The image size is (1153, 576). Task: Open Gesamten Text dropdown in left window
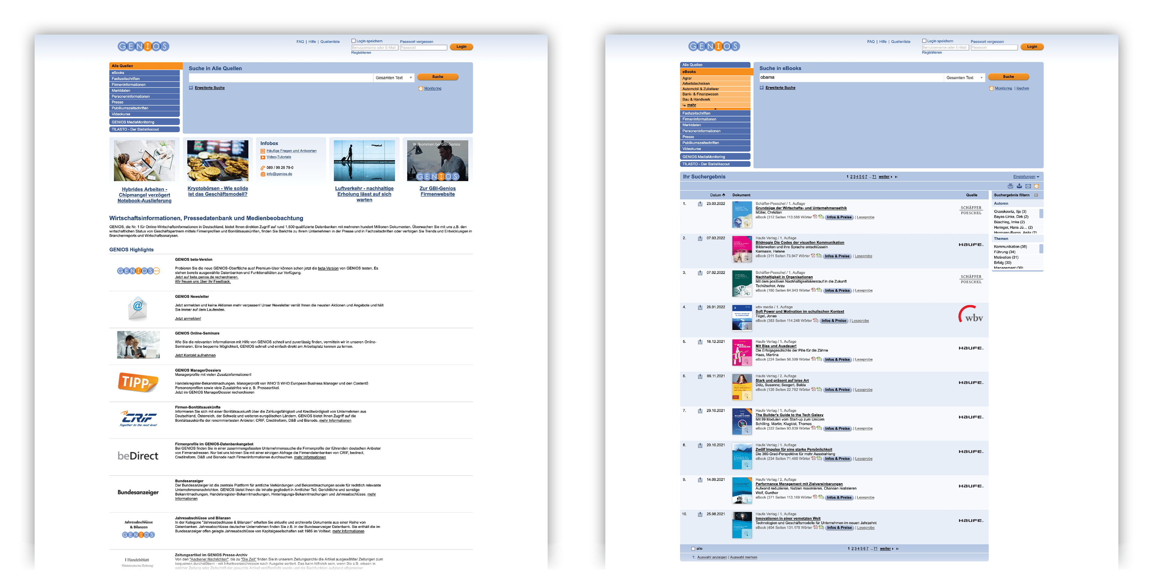click(x=394, y=78)
